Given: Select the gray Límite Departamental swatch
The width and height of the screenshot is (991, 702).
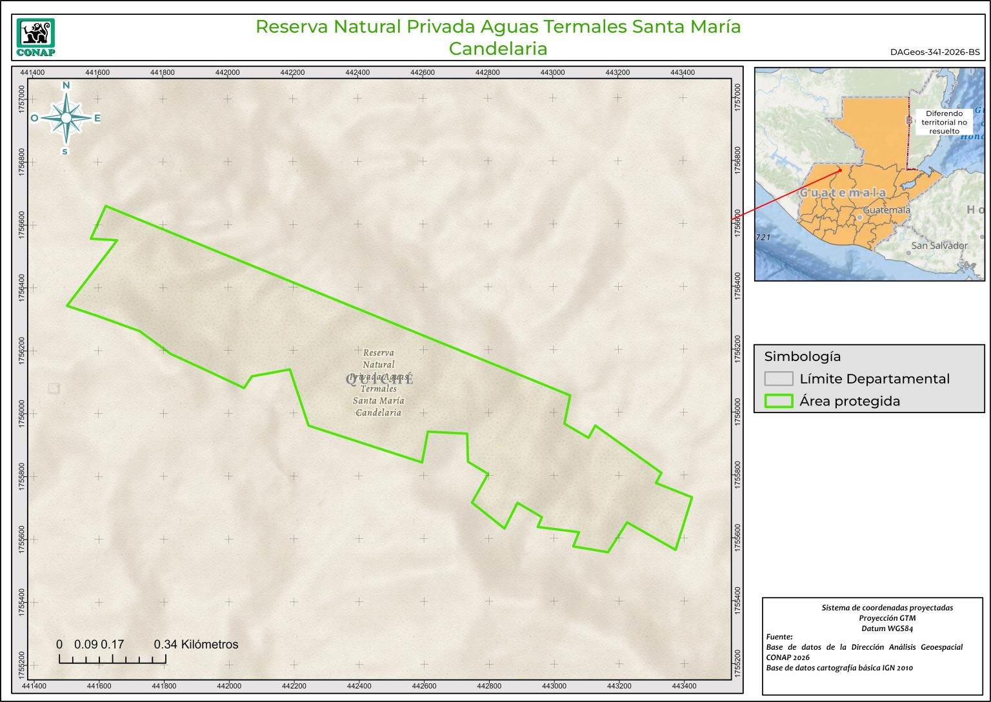Looking at the screenshot, I should point(778,378).
